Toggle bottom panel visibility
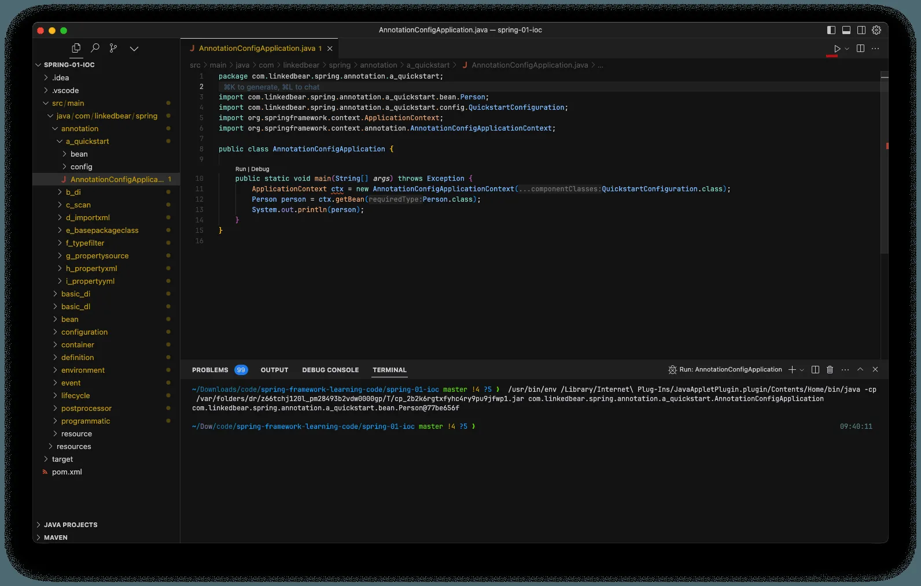The width and height of the screenshot is (921, 586). tap(846, 30)
